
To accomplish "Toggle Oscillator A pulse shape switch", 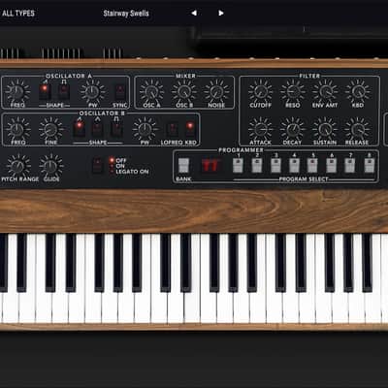I will [64, 91].
